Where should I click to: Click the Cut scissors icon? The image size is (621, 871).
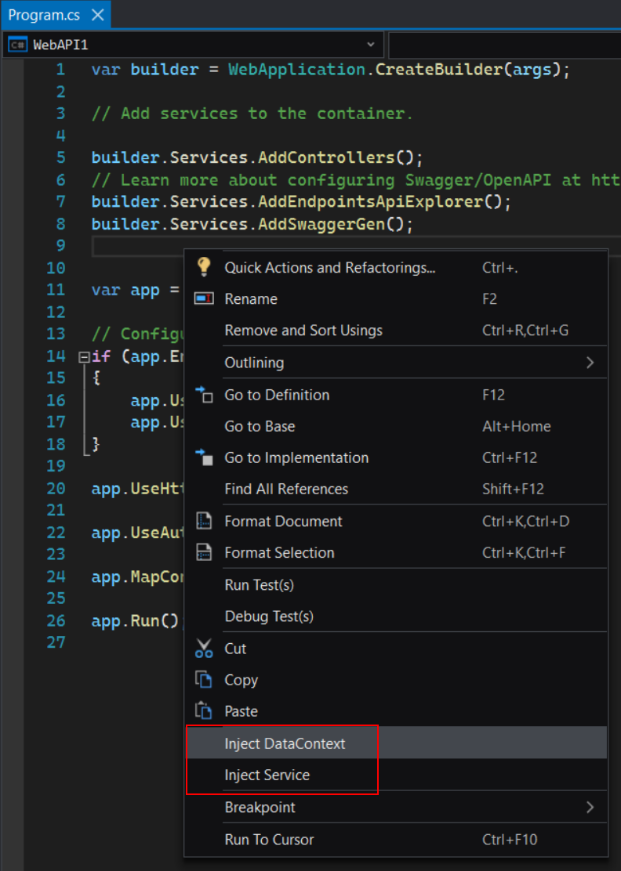(x=204, y=649)
